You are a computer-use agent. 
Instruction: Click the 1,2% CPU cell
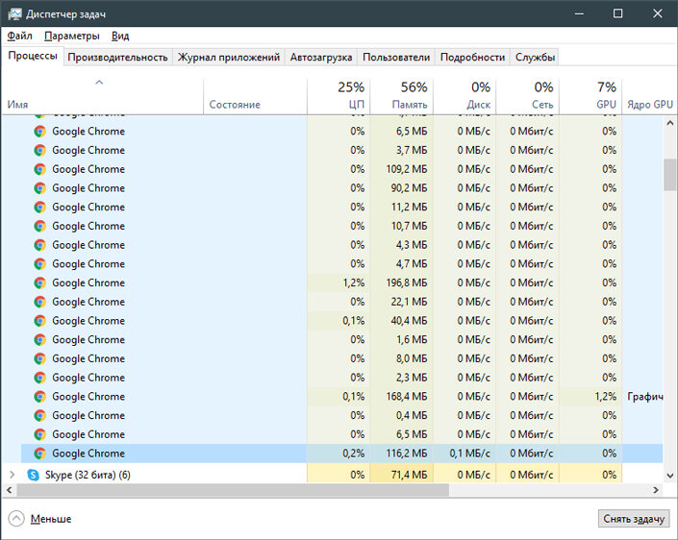(339, 282)
